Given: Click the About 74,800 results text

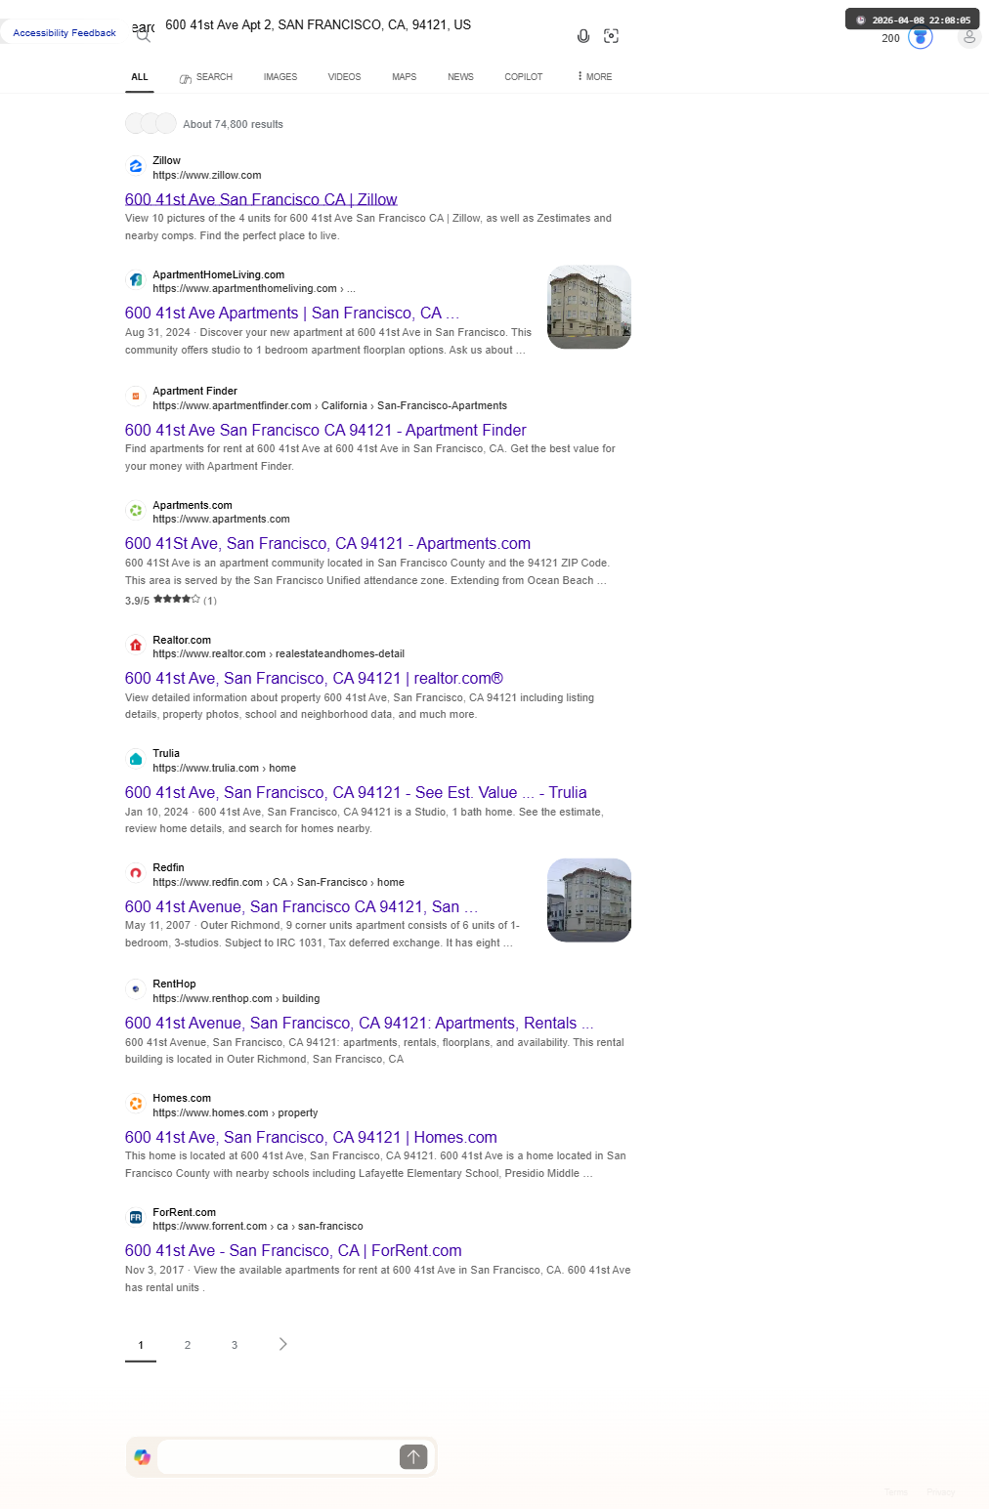Looking at the screenshot, I should coord(233,125).
